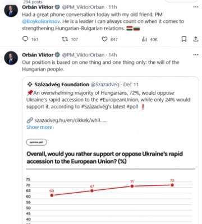
Task: Select the 63 data point on chart
Action: coord(52,195)
